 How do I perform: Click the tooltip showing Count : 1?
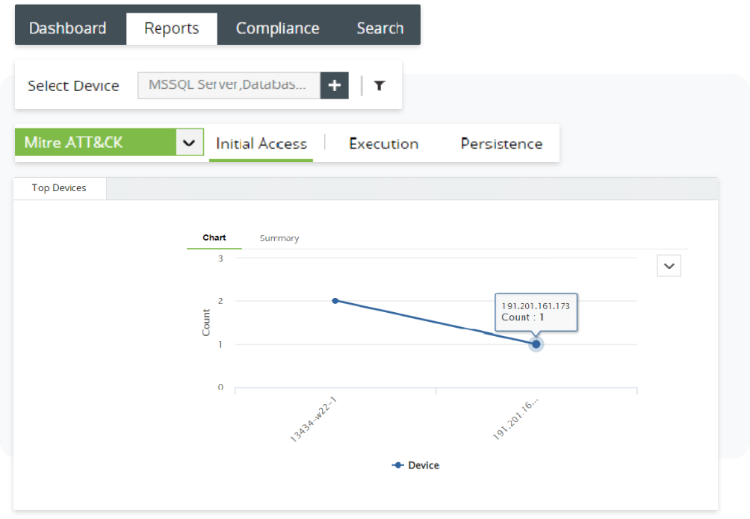tap(536, 312)
